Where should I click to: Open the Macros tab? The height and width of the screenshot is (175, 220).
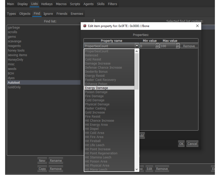61,4
